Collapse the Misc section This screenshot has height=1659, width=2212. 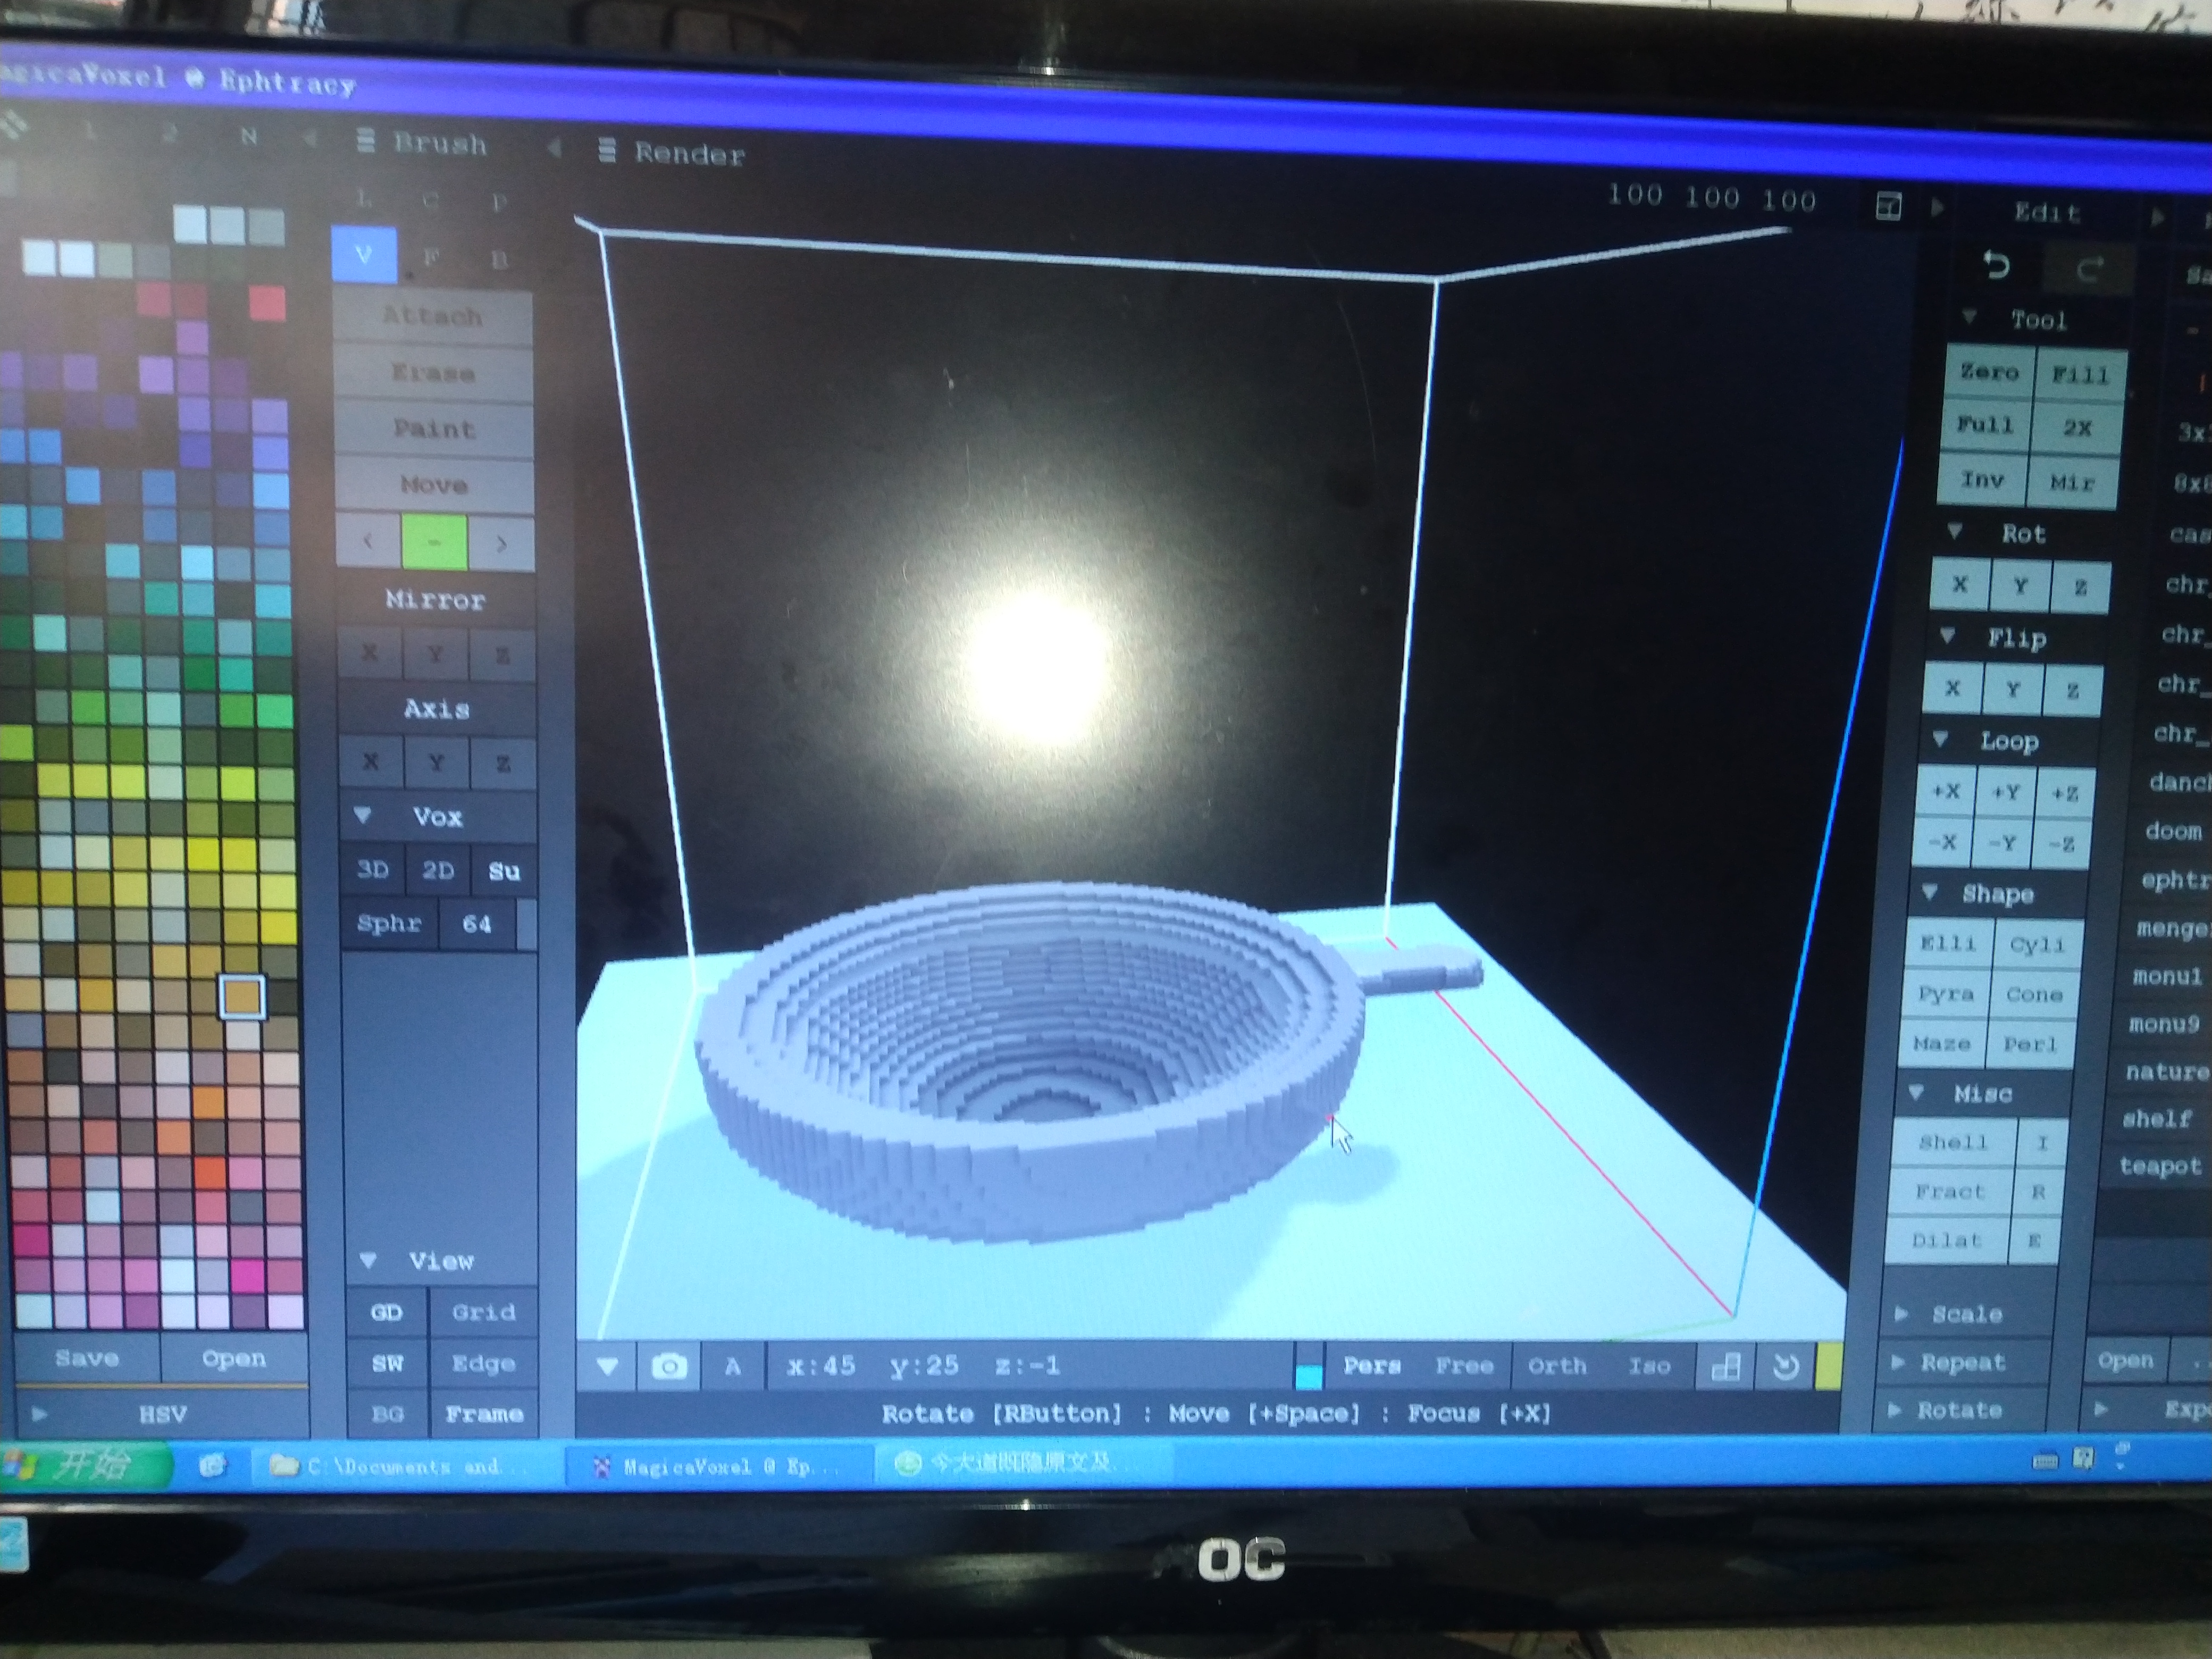point(1916,1092)
